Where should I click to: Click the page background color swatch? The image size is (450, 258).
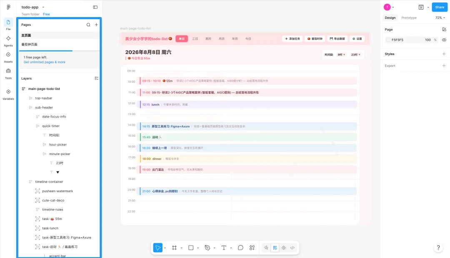click(x=388, y=40)
